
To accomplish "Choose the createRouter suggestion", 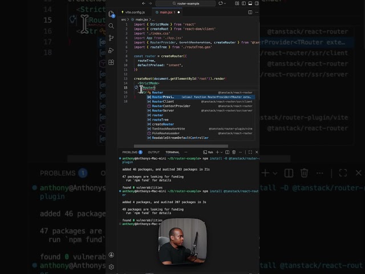I will tap(201, 124).
